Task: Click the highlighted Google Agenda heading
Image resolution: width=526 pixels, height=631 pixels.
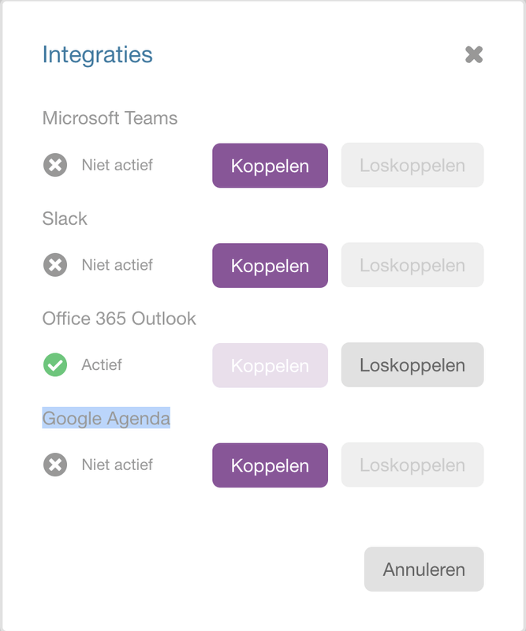Action: point(106,419)
